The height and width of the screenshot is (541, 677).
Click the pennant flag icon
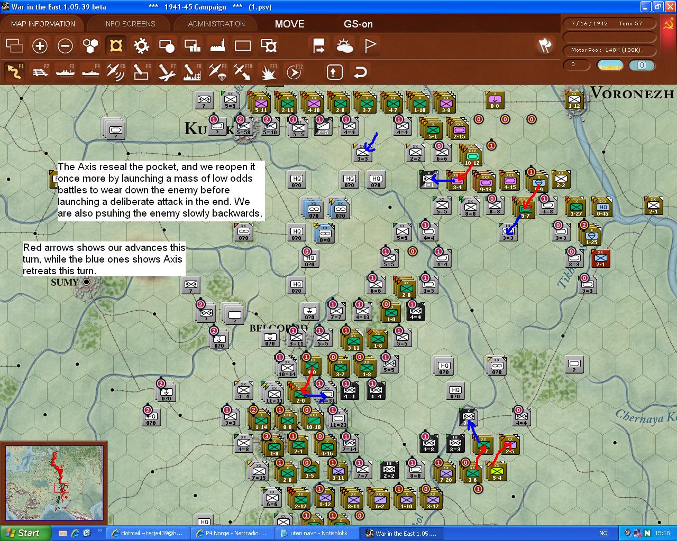point(370,46)
